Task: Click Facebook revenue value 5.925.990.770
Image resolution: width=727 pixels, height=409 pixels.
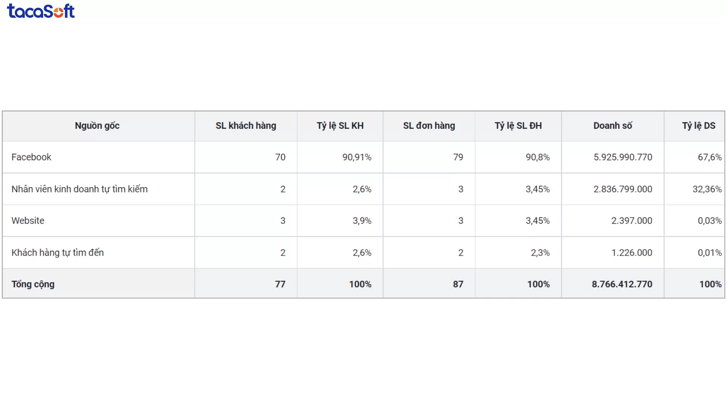Action: coord(622,157)
